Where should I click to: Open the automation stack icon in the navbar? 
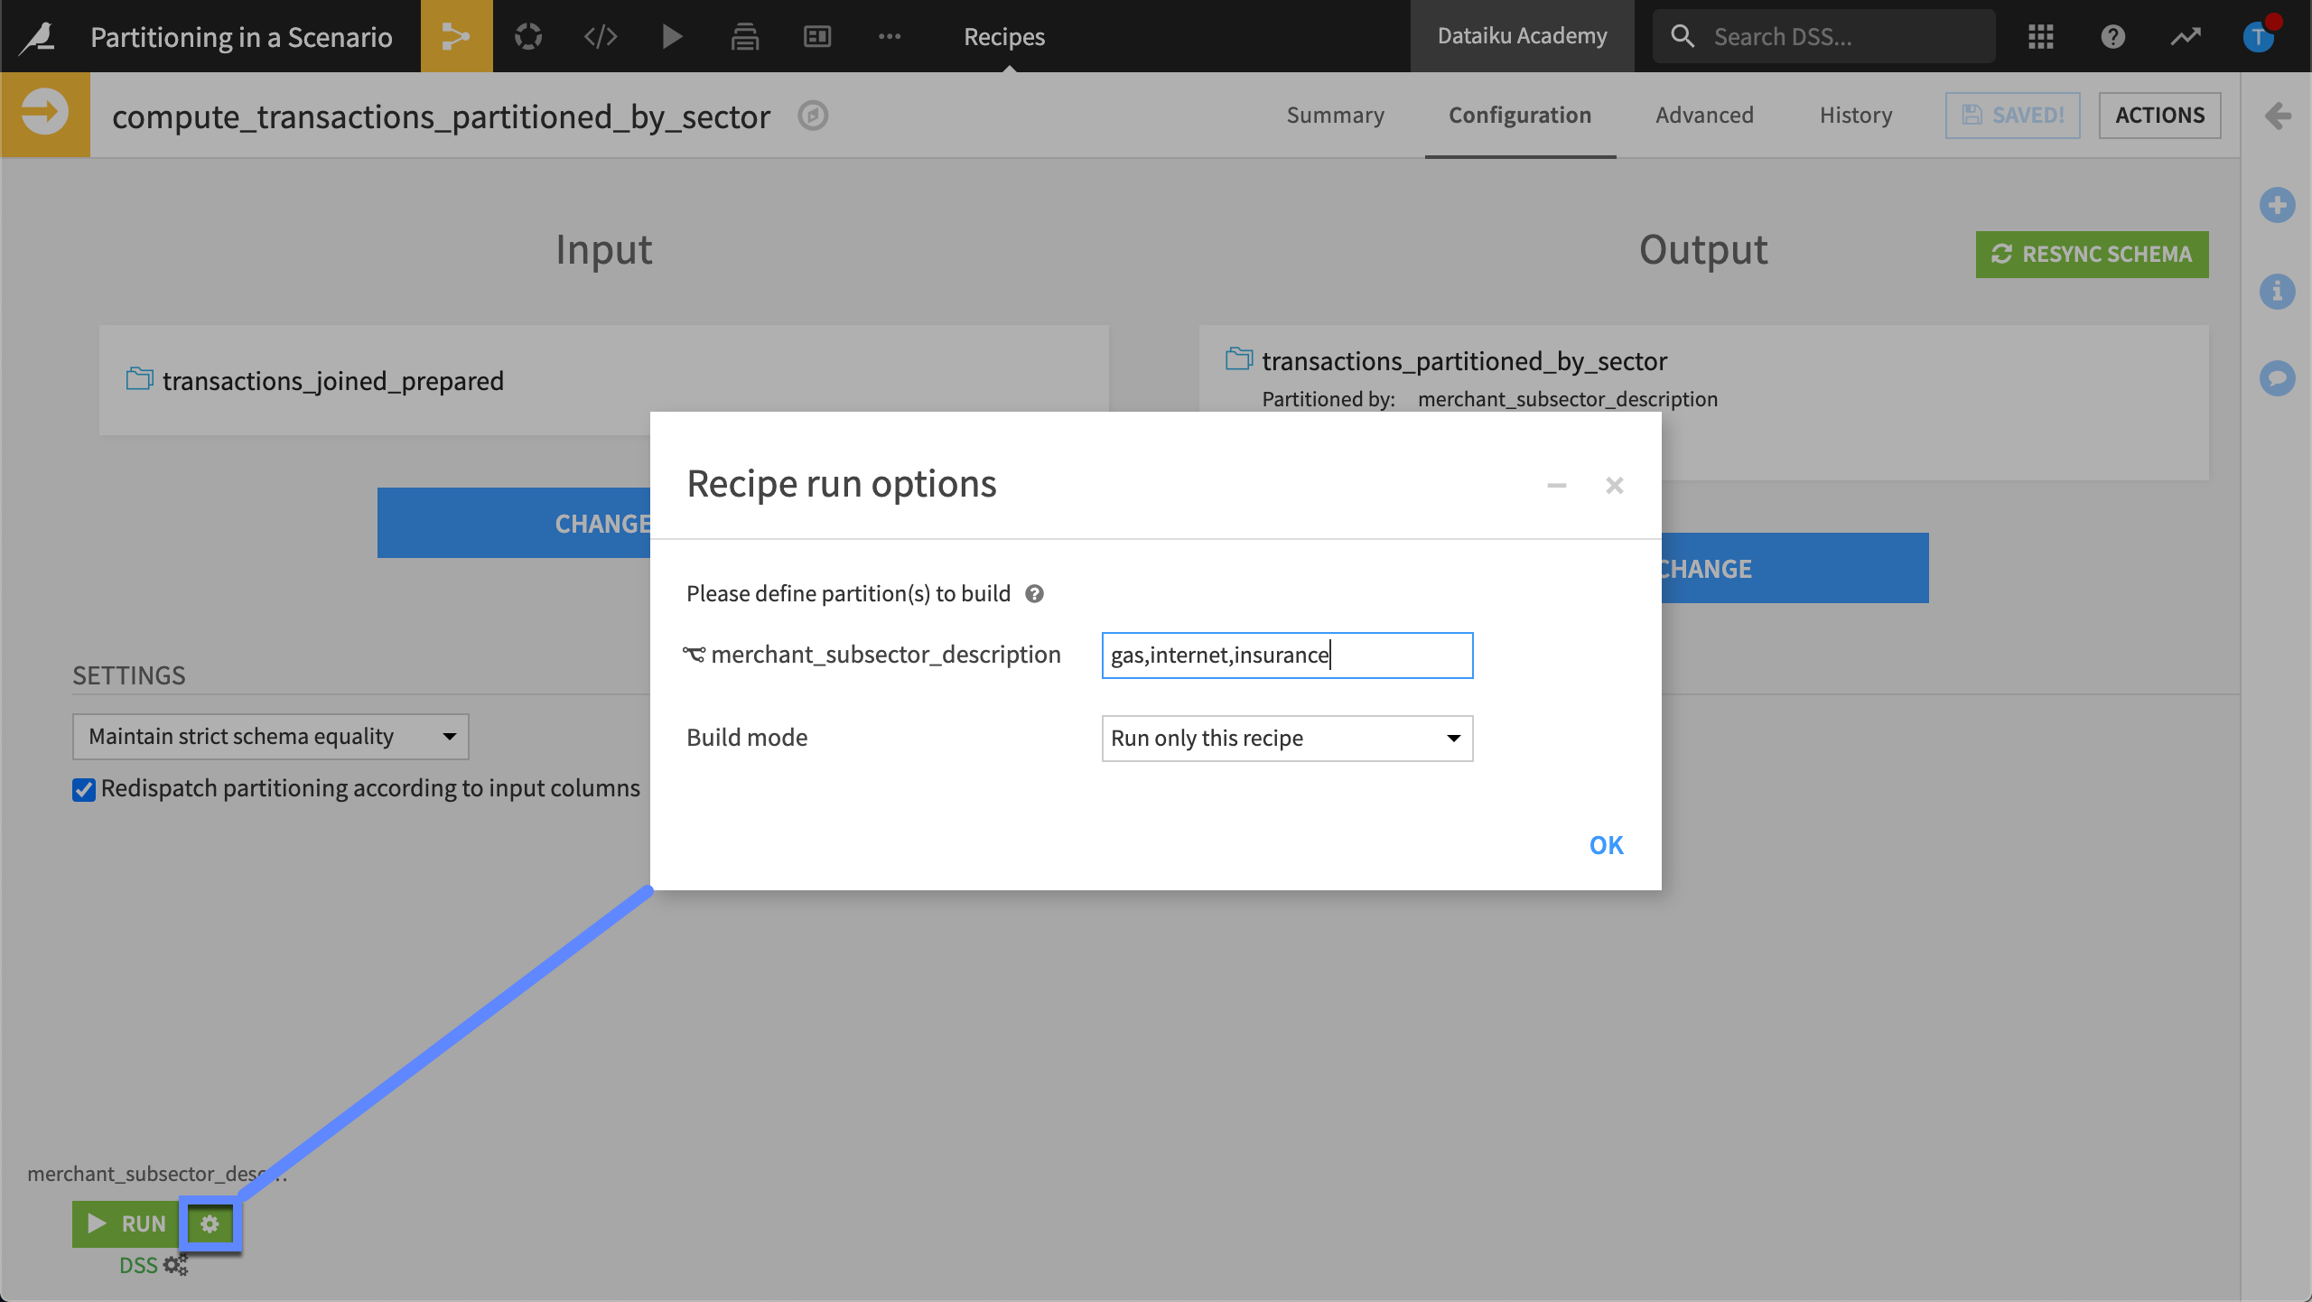745,36
